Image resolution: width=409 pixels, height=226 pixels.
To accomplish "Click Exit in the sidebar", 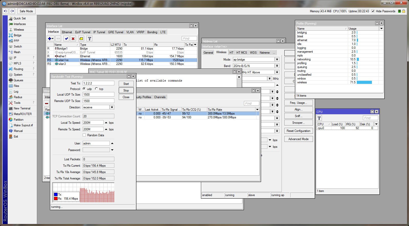I will coord(16,137).
